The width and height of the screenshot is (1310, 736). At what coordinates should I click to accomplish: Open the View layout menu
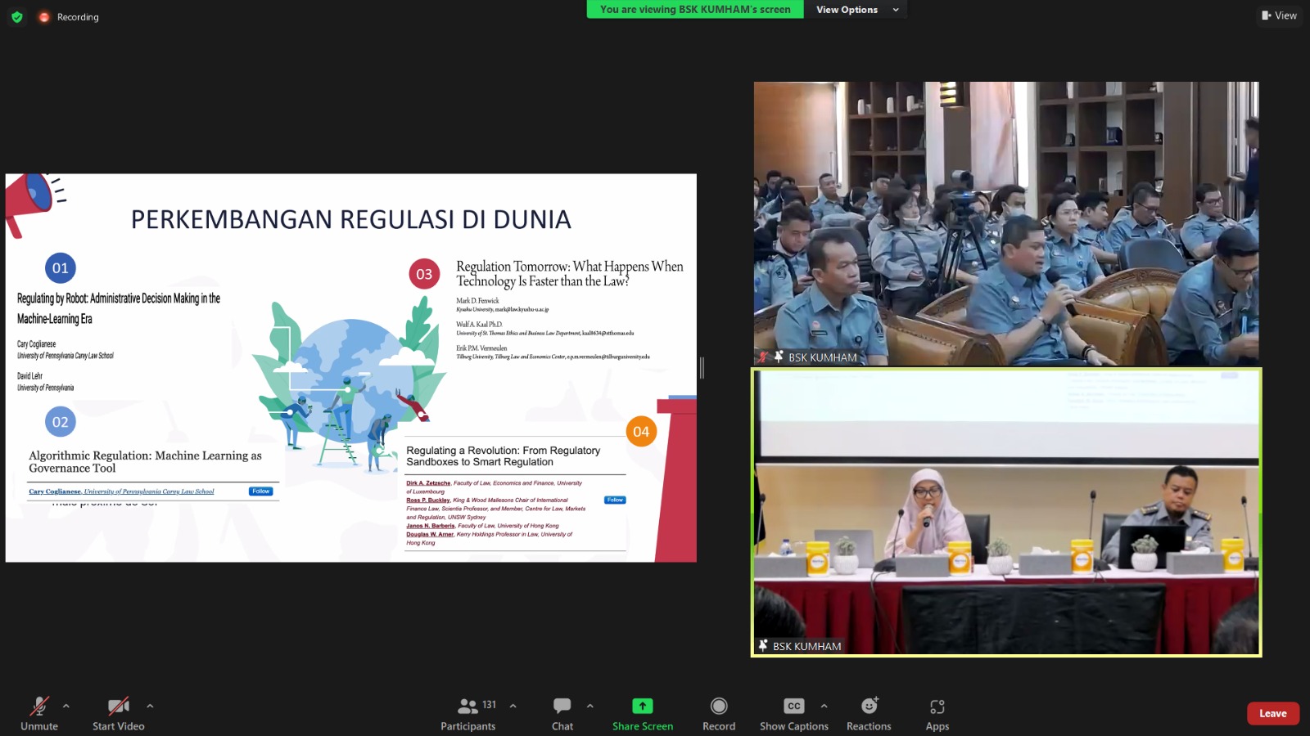click(1279, 16)
